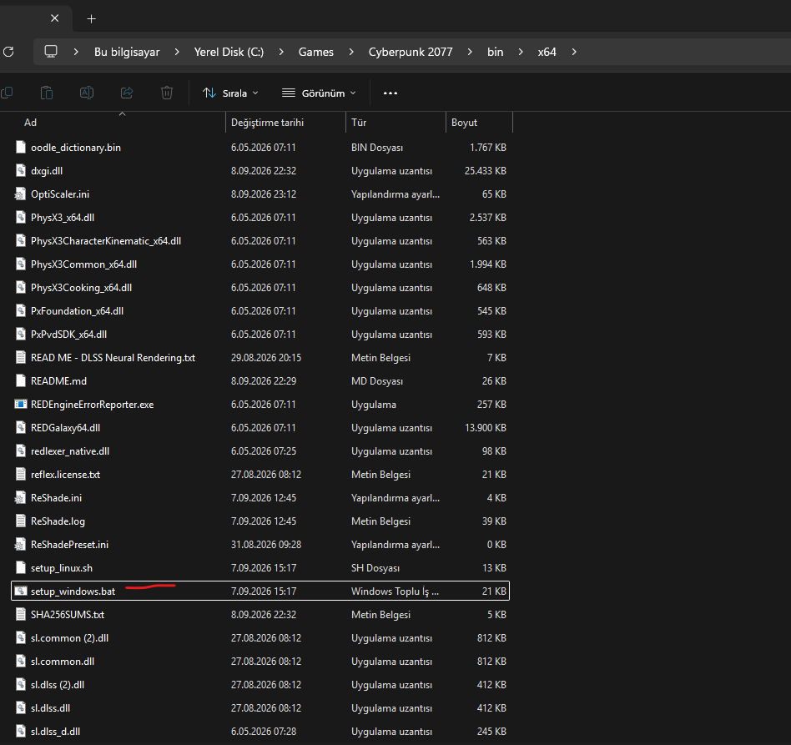Select READ ME - DLSS Neural Rendering.txt
This screenshot has height=745, width=791.
click(x=113, y=358)
